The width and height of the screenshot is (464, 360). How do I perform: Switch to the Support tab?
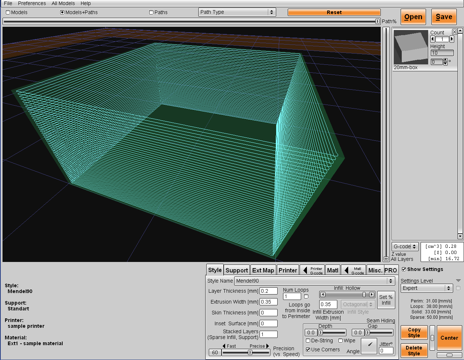(x=237, y=270)
